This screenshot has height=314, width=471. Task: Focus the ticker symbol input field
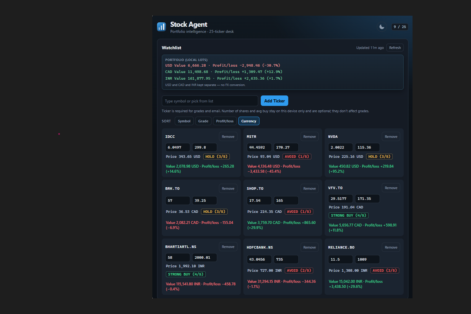point(210,101)
